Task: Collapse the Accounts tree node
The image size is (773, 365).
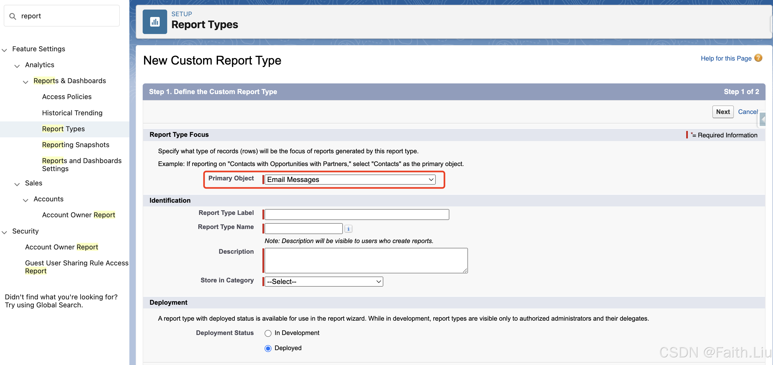Action: (26, 200)
